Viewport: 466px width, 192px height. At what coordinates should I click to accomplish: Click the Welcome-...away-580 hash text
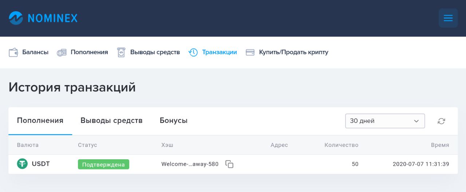(x=190, y=164)
